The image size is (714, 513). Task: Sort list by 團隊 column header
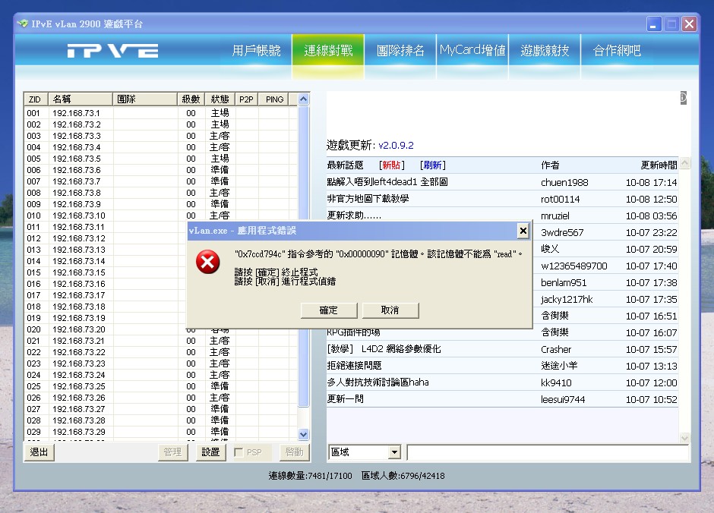pyautogui.click(x=145, y=99)
